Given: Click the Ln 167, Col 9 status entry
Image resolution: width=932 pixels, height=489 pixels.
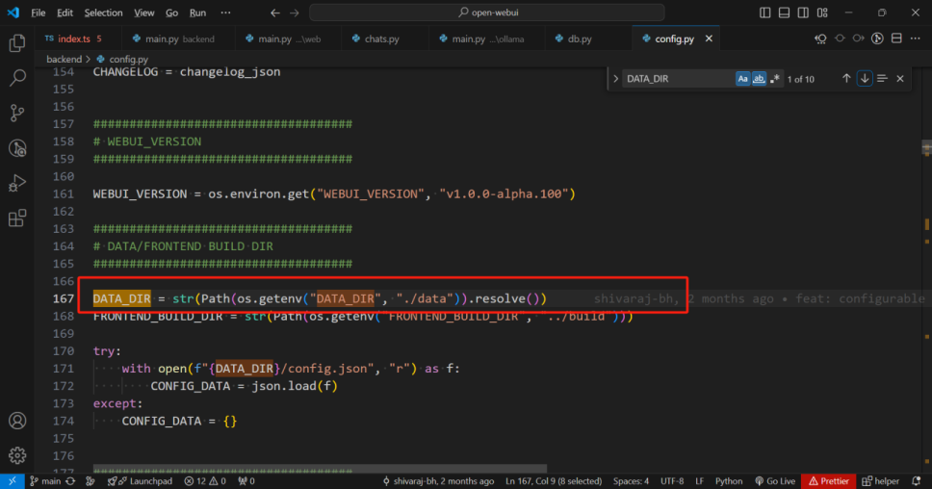Looking at the screenshot, I should tap(554, 481).
